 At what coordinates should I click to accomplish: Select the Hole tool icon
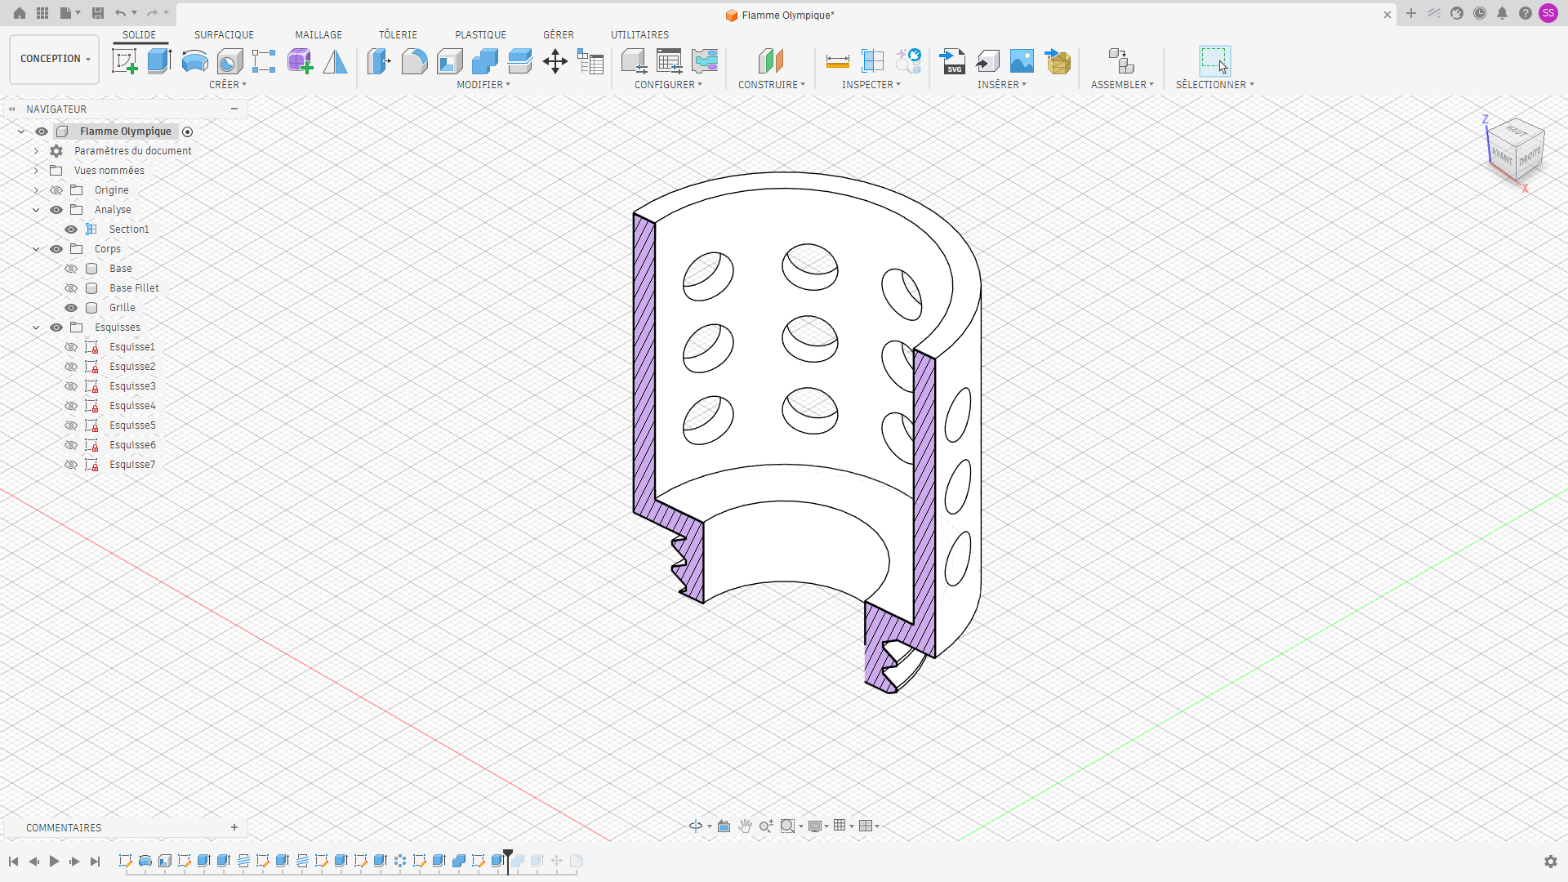pos(229,61)
